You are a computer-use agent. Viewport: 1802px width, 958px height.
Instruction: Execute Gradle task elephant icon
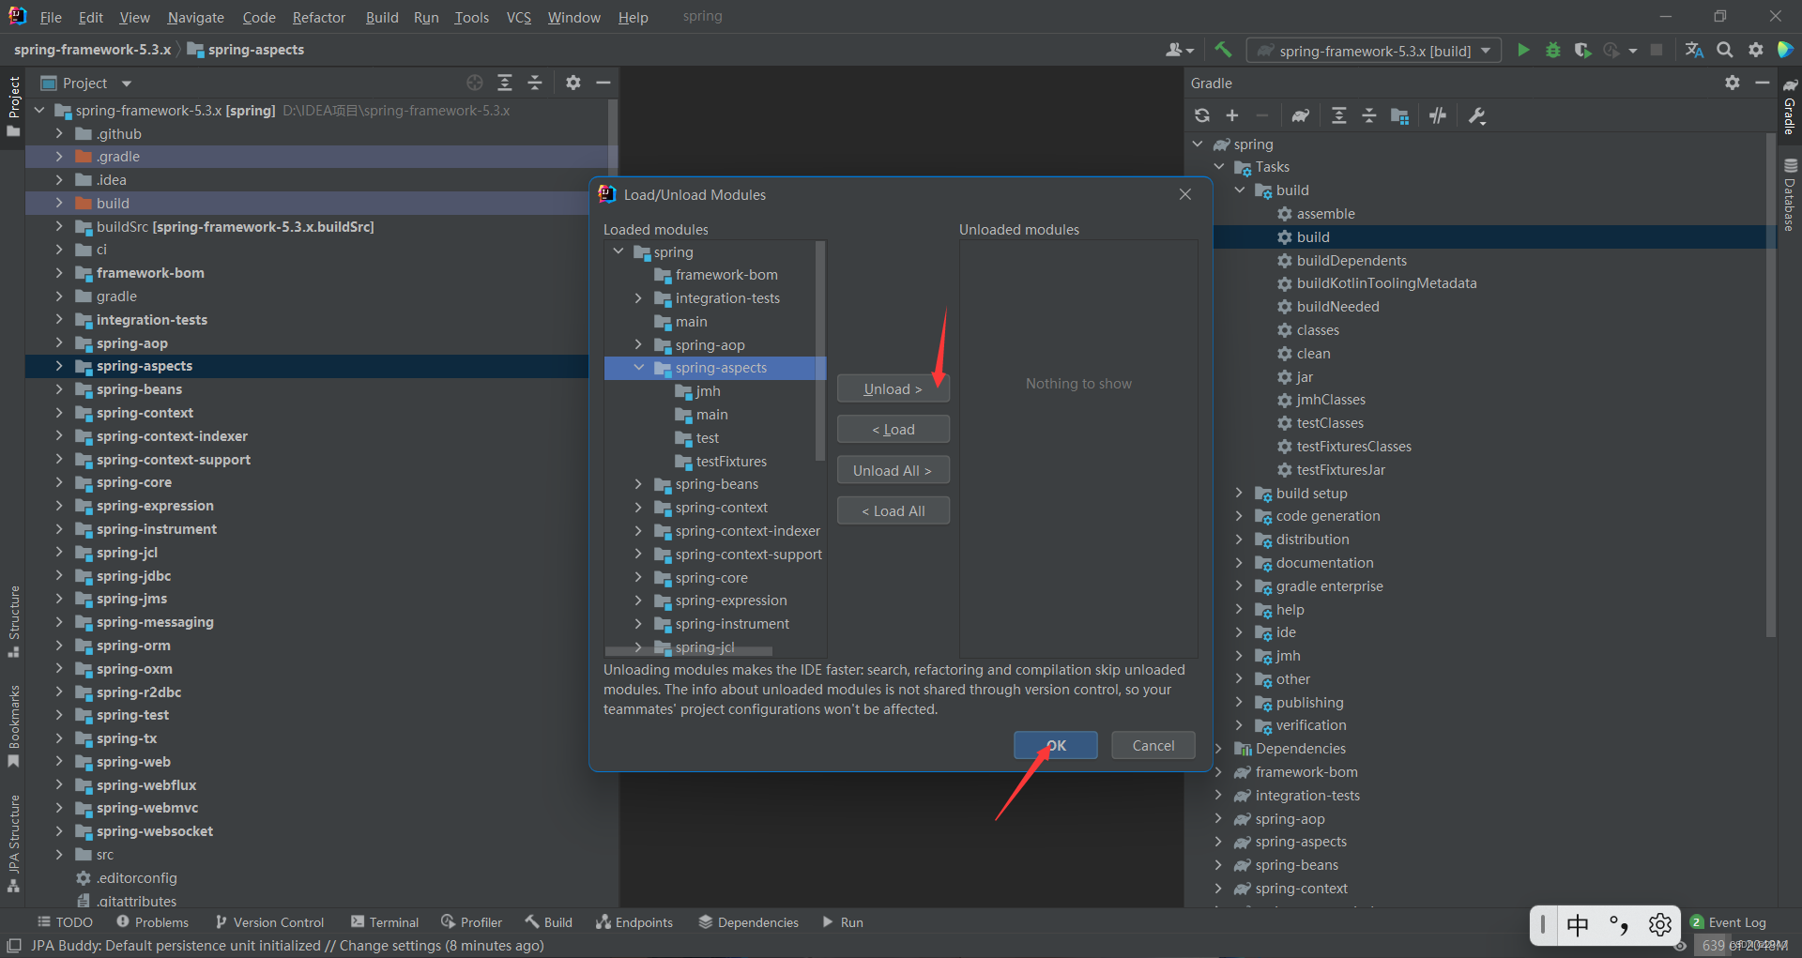point(1300,115)
